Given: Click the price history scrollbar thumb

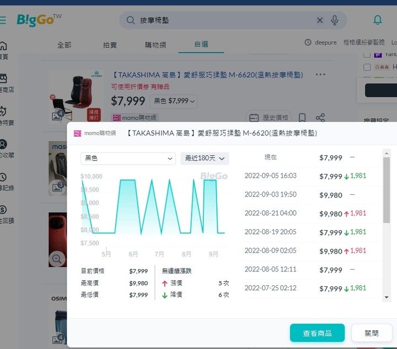Looking at the screenshot, I should 387,190.
